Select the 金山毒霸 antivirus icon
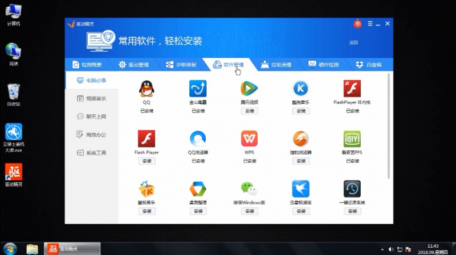This screenshot has width=456, height=255. click(x=198, y=89)
